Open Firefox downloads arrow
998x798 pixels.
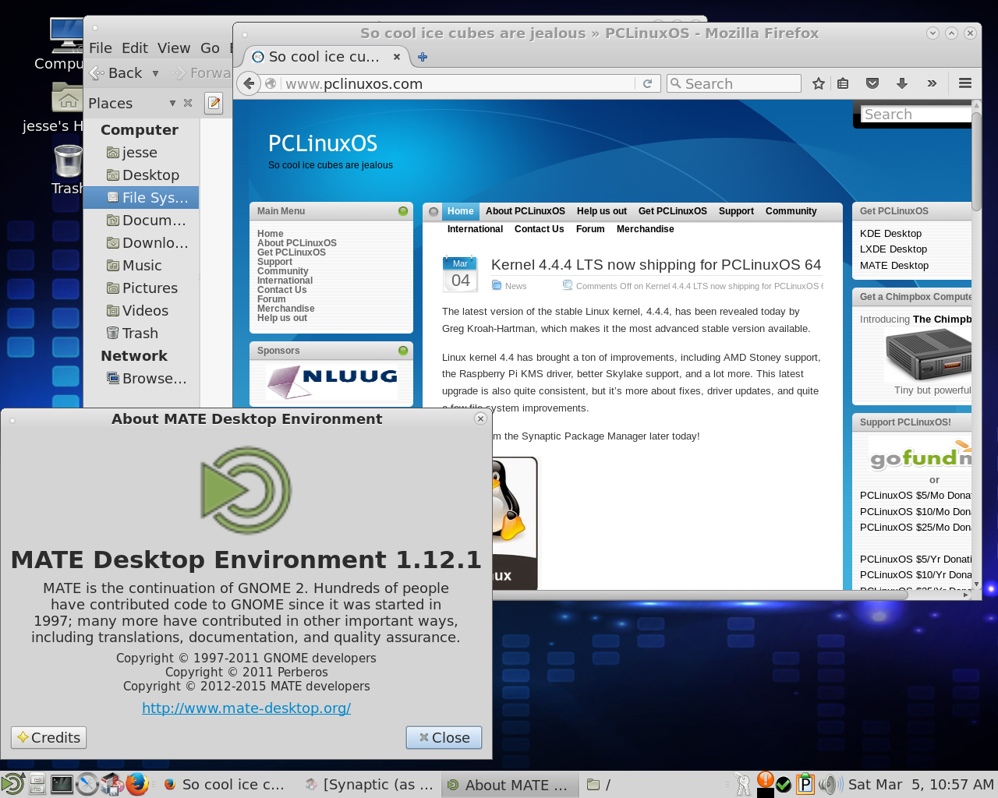point(902,83)
